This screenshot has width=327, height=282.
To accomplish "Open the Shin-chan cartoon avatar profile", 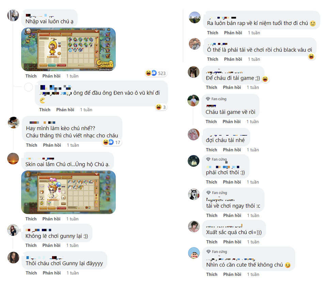I will point(194,253).
